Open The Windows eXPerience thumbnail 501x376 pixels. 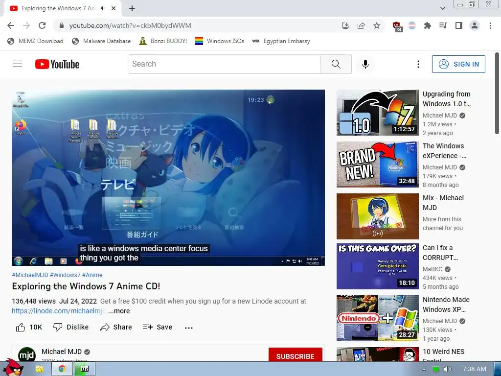tap(377, 164)
